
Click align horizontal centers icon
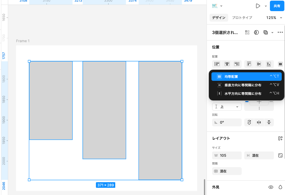(227, 64)
